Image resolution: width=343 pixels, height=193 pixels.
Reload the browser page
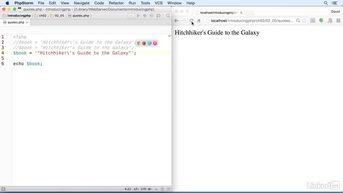click(x=191, y=20)
